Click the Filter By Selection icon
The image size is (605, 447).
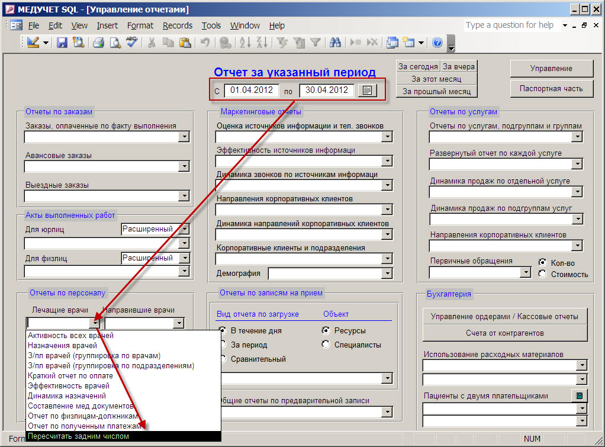tap(282, 43)
